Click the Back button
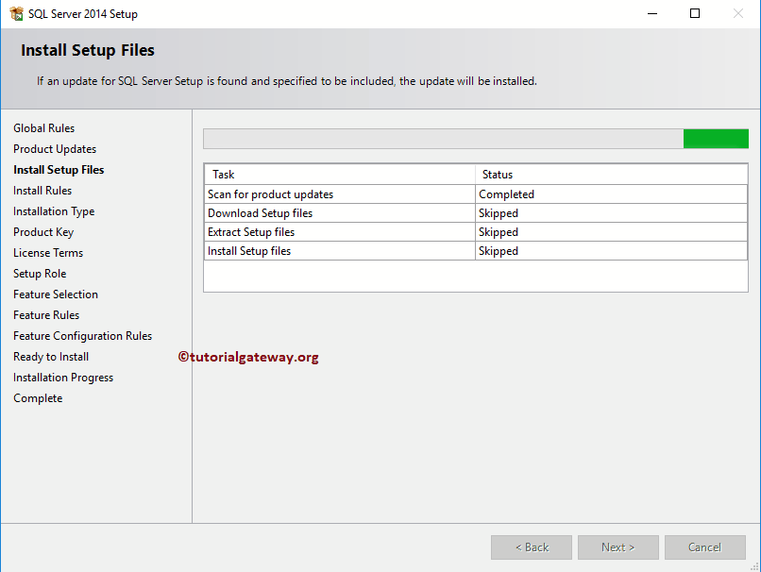 click(x=531, y=547)
